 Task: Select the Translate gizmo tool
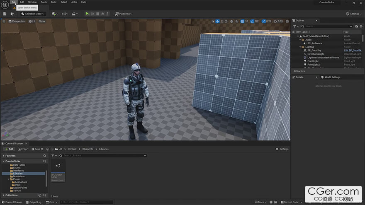point(217,21)
